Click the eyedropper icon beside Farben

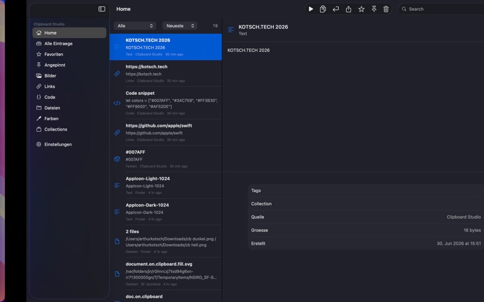[39, 118]
